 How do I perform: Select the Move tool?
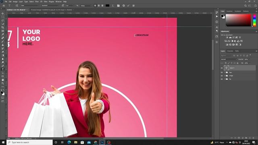tap(3, 13)
